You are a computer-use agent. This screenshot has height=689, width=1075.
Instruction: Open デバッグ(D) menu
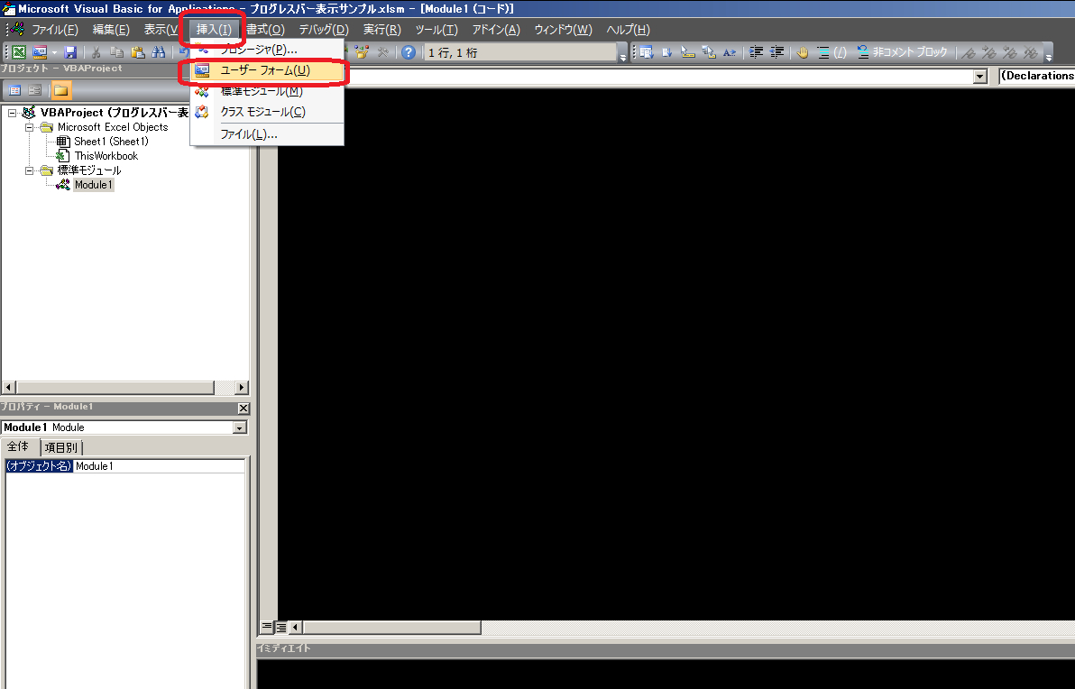point(324,30)
